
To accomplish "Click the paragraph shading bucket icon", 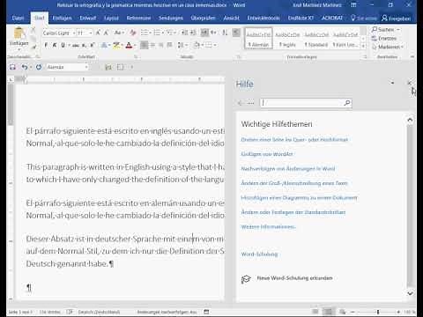I will pos(197,45).
